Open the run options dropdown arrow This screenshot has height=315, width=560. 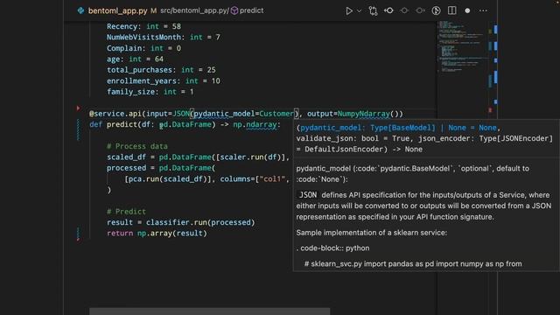tap(360, 10)
